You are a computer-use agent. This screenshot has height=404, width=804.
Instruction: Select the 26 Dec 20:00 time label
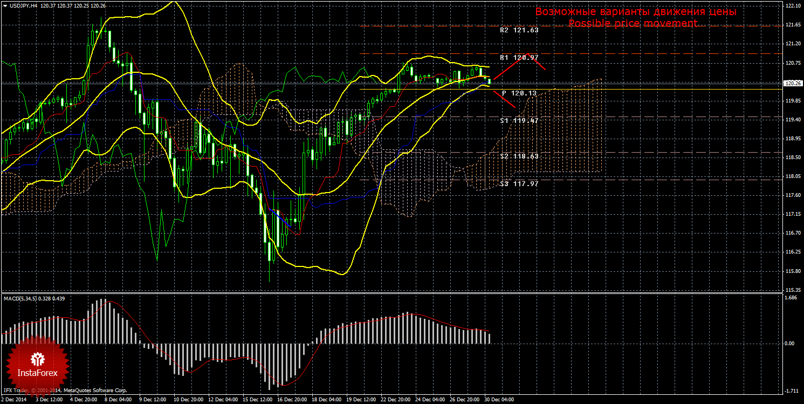click(x=465, y=400)
